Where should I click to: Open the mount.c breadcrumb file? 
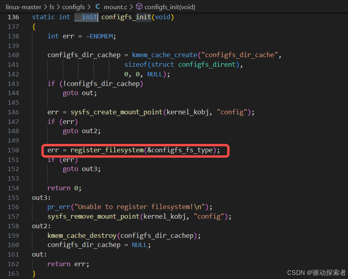tap(115, 7)
